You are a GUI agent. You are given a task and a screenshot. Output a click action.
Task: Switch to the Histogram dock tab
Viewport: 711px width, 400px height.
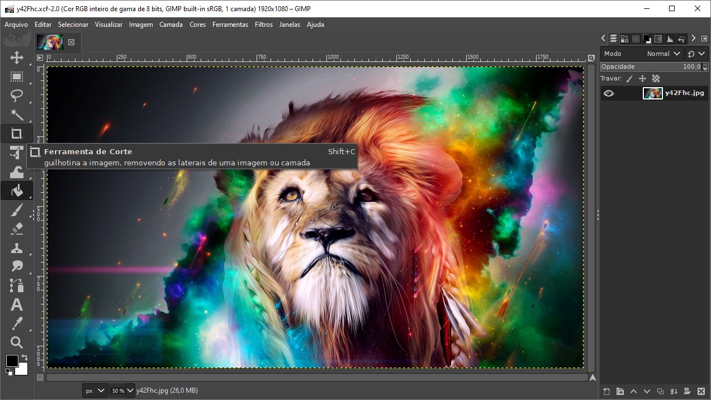click(670, 39)
